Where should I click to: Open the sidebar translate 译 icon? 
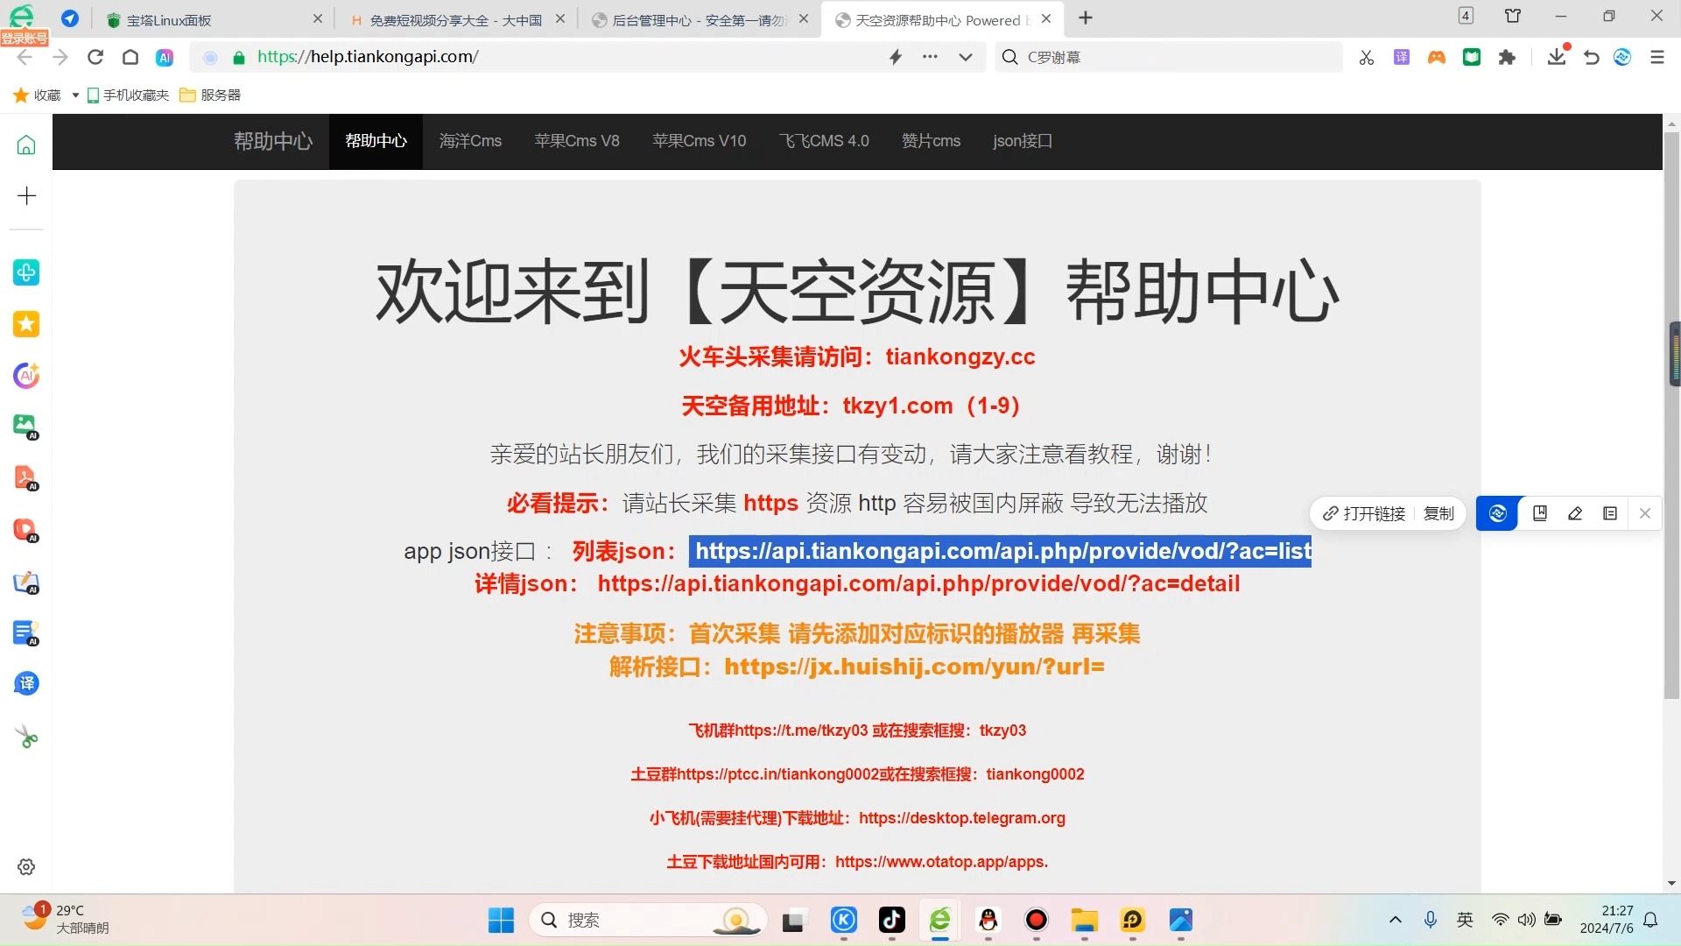(26, 683)
